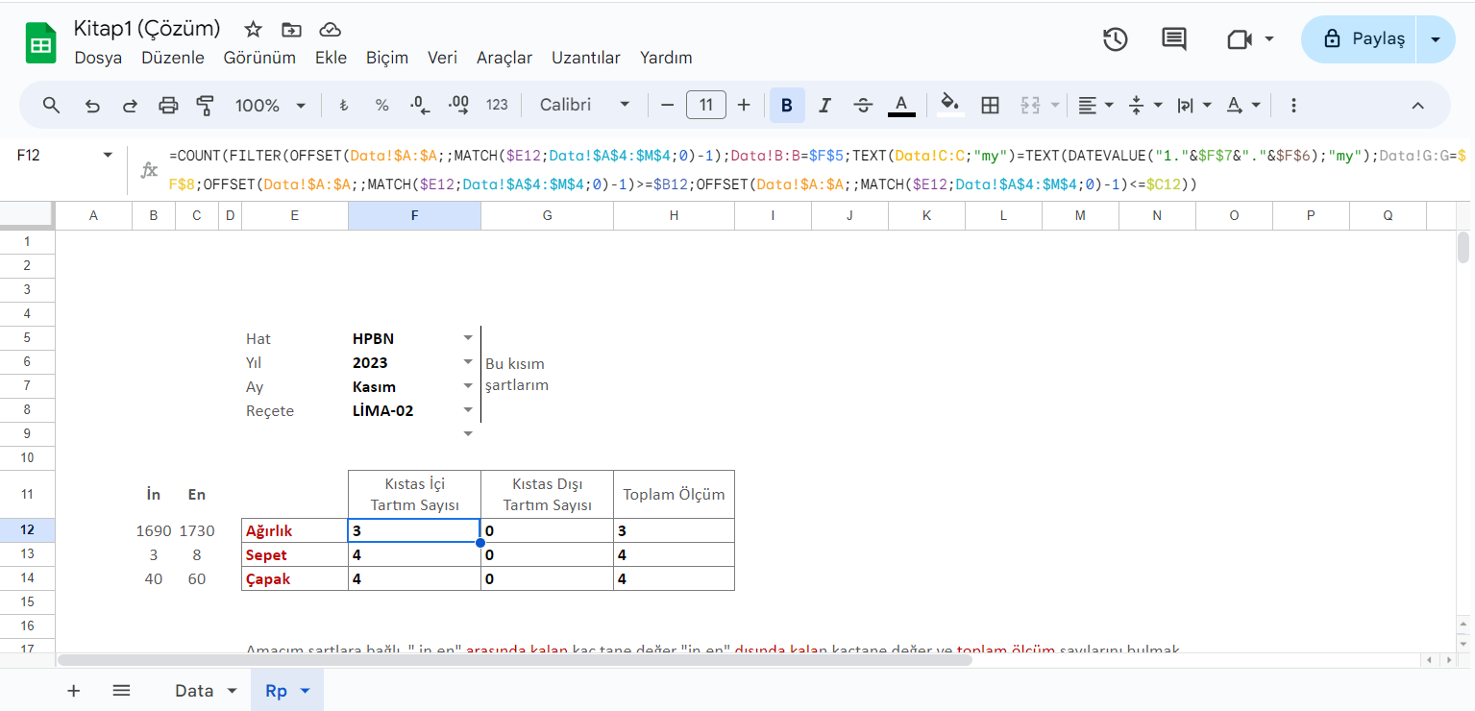Start a video meeting camera icon
Screen dimensions: 1475x711
[x=1240, y=39]
